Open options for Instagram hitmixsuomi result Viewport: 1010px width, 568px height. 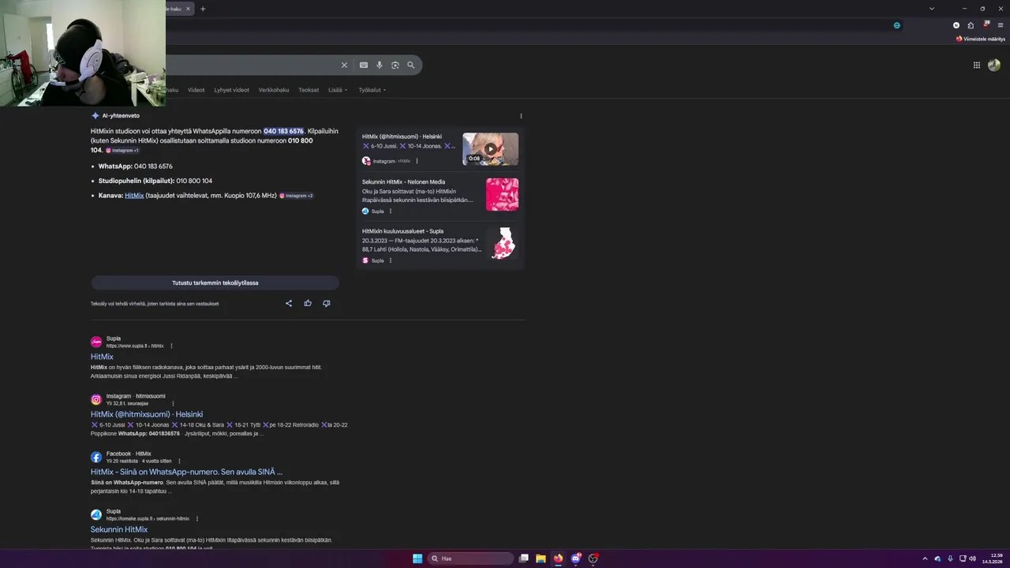click(173, 403)
